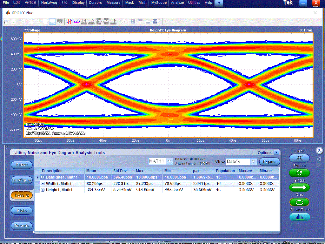Select the highlighted zoom-region tool in the plot toolbar

(52, 21)
